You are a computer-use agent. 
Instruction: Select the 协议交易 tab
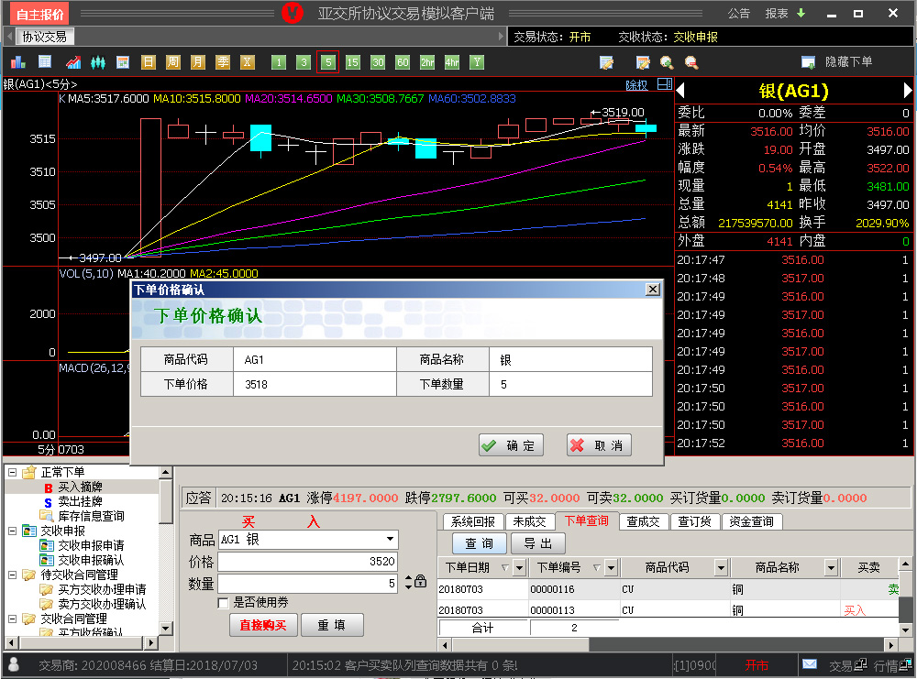pyautogui.click(x=44, y=37)
